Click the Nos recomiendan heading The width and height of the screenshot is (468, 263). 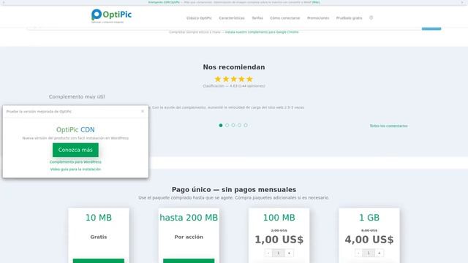click(234, 67)
